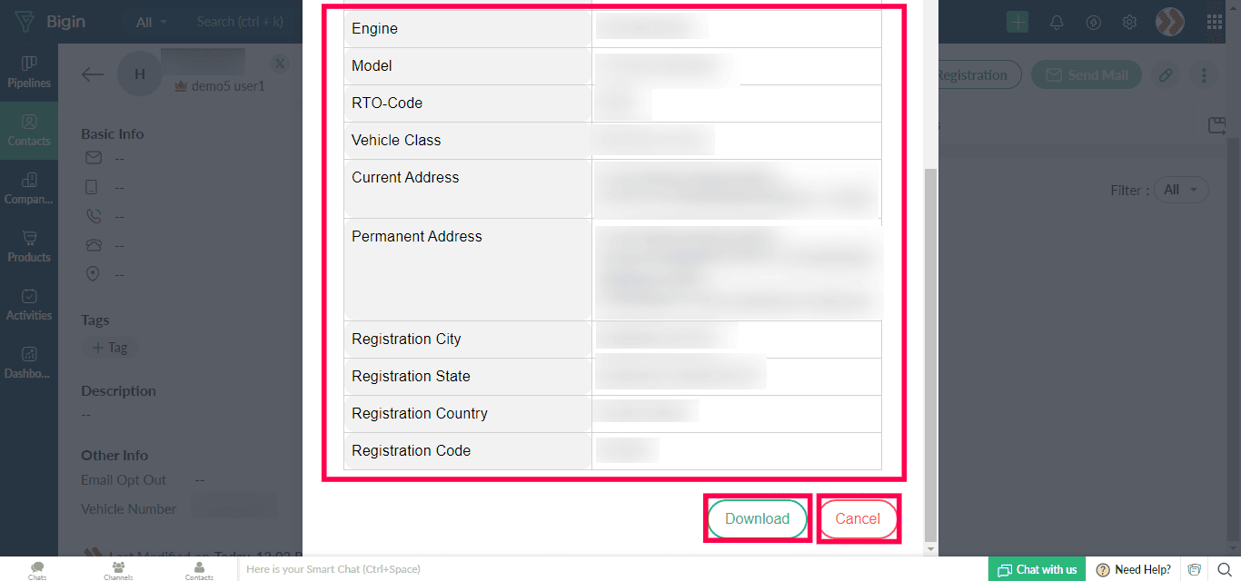The image size is (1241, 581).
Task: Open the three-dot more options menu
Action: [1205, 75]
